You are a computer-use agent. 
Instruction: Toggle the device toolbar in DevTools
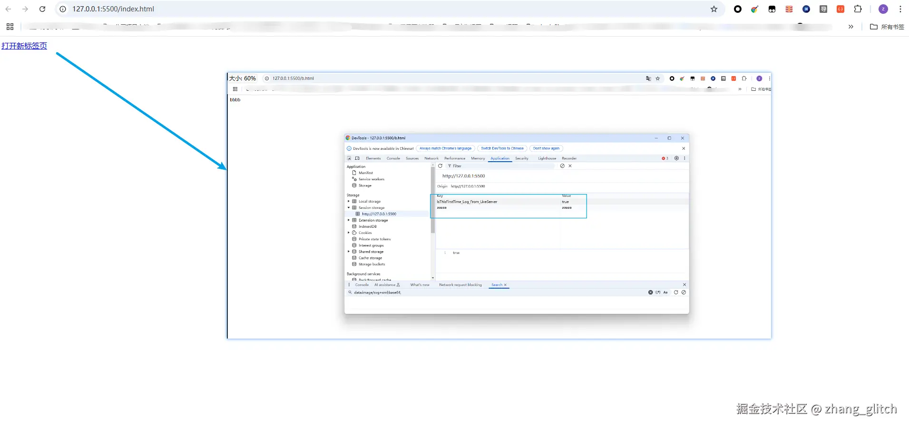357,158
